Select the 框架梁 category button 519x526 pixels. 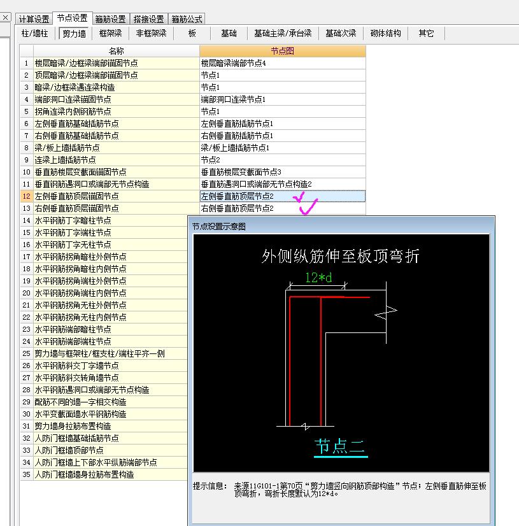(111, 33)
